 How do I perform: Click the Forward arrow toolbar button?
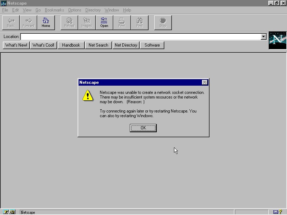coord(28,22)
